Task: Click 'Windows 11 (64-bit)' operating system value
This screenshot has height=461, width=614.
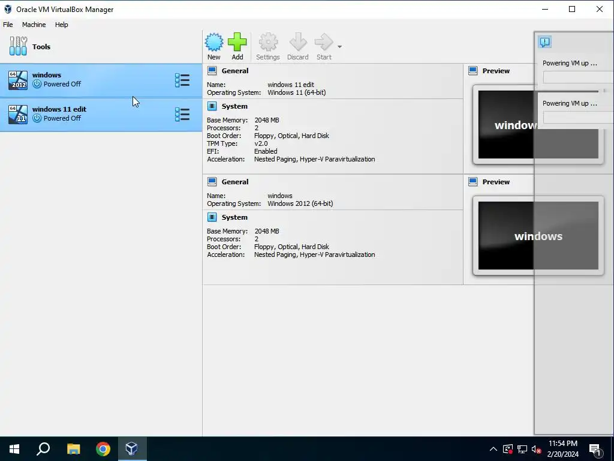Action: (296, 92)
